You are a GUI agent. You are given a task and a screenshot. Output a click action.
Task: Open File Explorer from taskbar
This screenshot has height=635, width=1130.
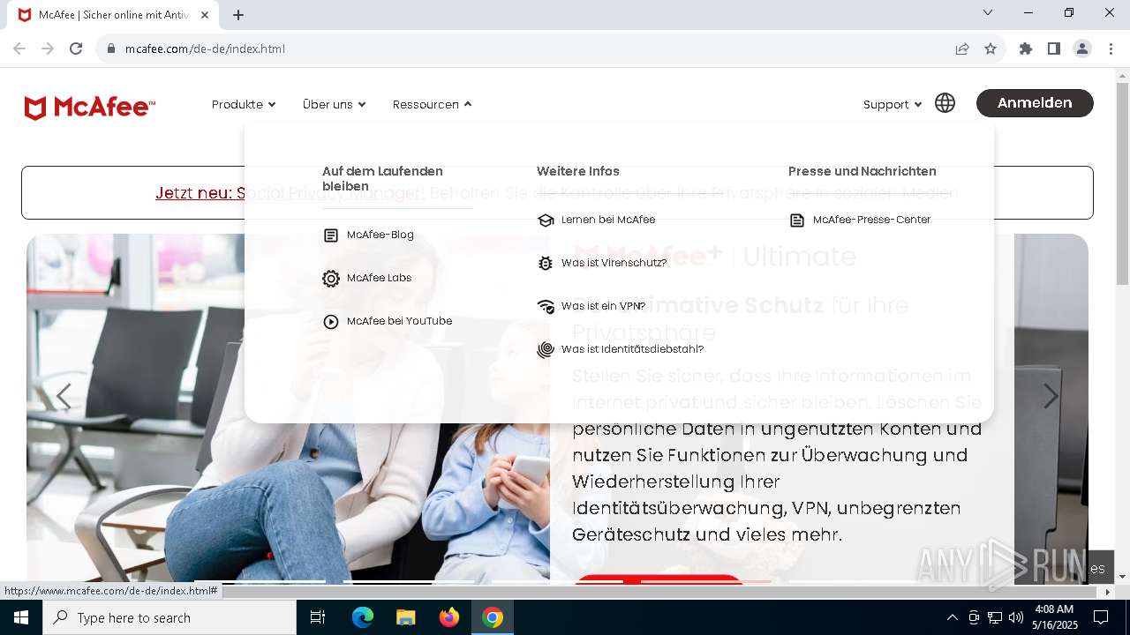(405, 617)
